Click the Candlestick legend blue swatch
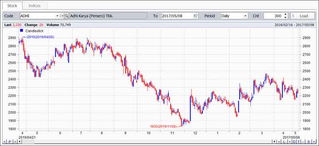Viewport: 319px width, 146px height. click(22, 31)
